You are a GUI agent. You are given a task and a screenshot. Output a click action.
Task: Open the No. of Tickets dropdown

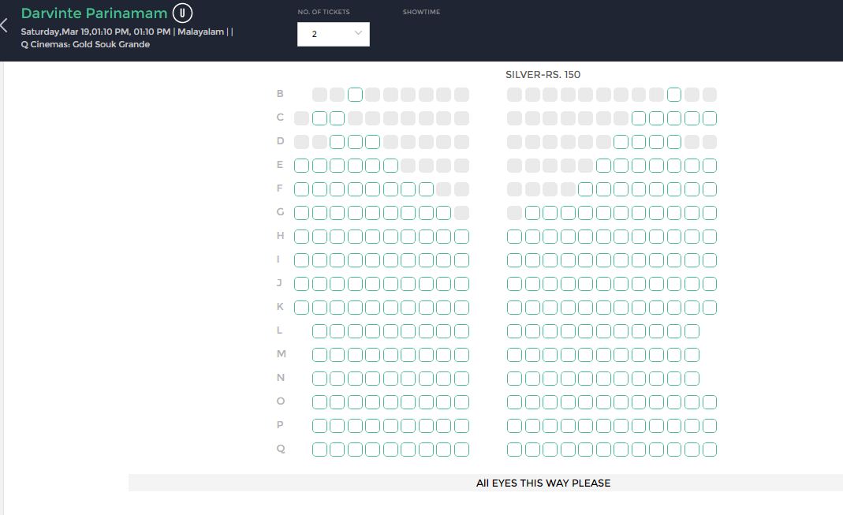coord(333,34)
